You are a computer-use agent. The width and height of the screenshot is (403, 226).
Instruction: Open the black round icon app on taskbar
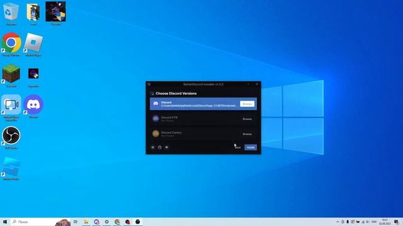(138, 222)
